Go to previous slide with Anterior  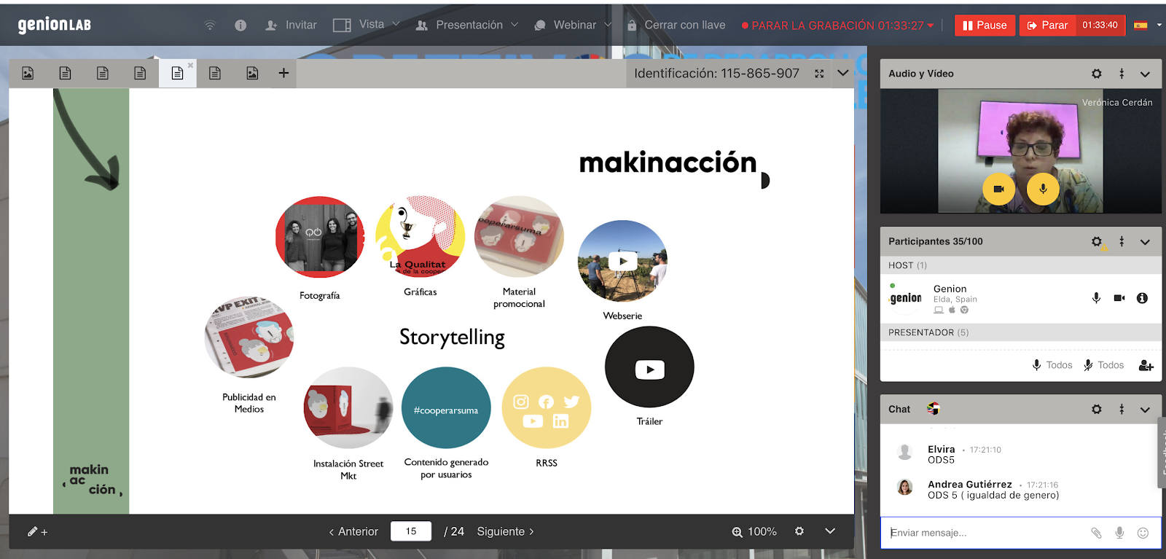click(x=353, y=532)
